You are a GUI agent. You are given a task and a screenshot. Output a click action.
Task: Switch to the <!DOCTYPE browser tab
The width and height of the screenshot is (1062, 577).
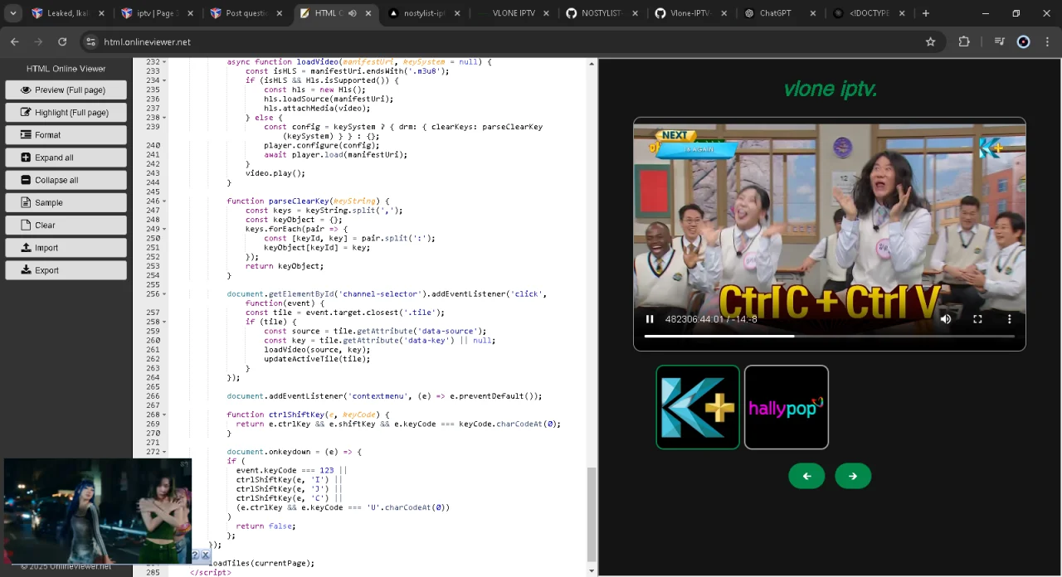click(870, 13)
